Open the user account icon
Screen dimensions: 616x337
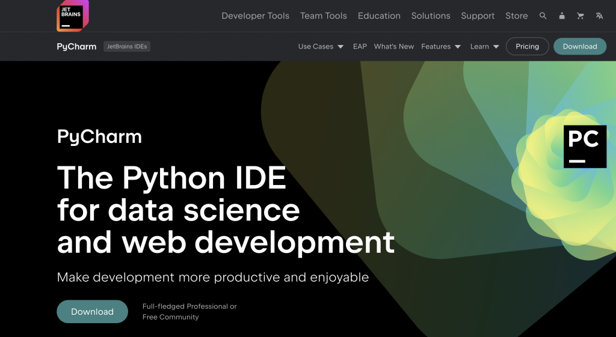(562, 16)
